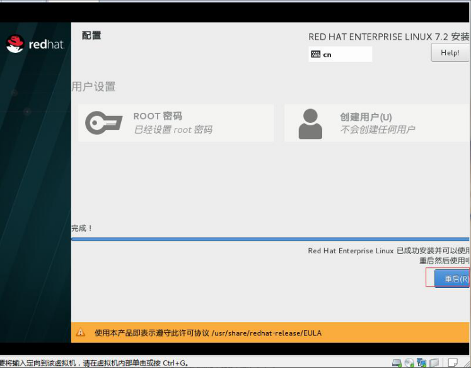This screenshot has width=471, height=368.
Task: Click the VMware CD/DVD drive status icon
Action: point(409,362)
